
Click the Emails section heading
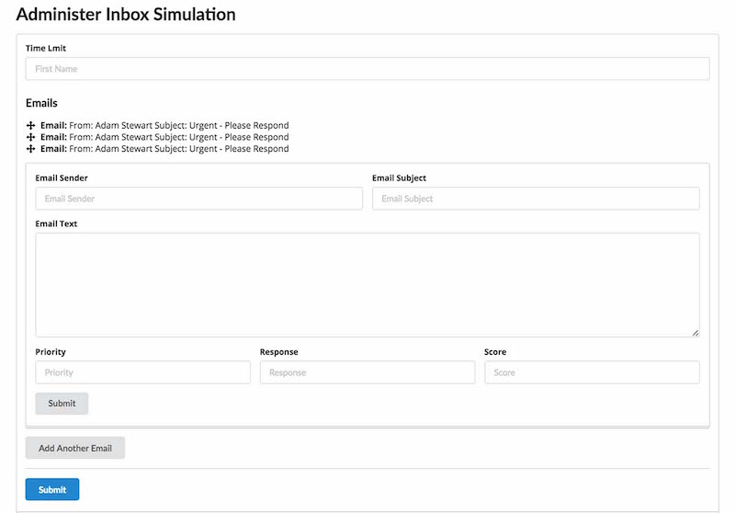point(41,103)
